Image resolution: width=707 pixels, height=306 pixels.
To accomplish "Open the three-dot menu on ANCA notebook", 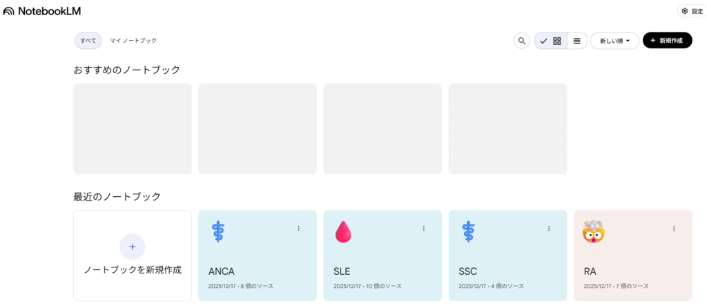I will pos(299,228).
